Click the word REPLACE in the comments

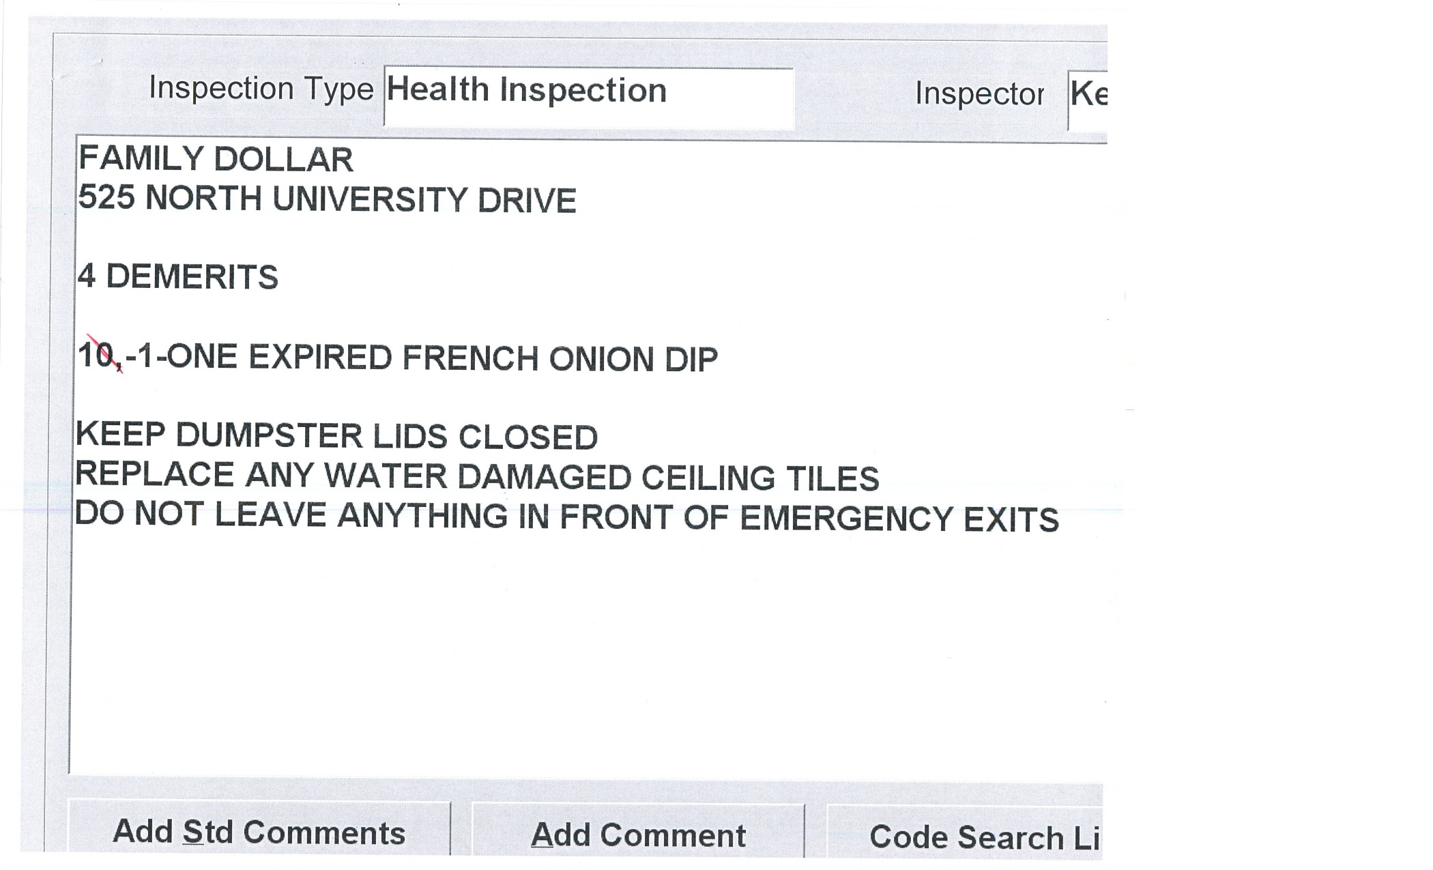click(154, 475)
